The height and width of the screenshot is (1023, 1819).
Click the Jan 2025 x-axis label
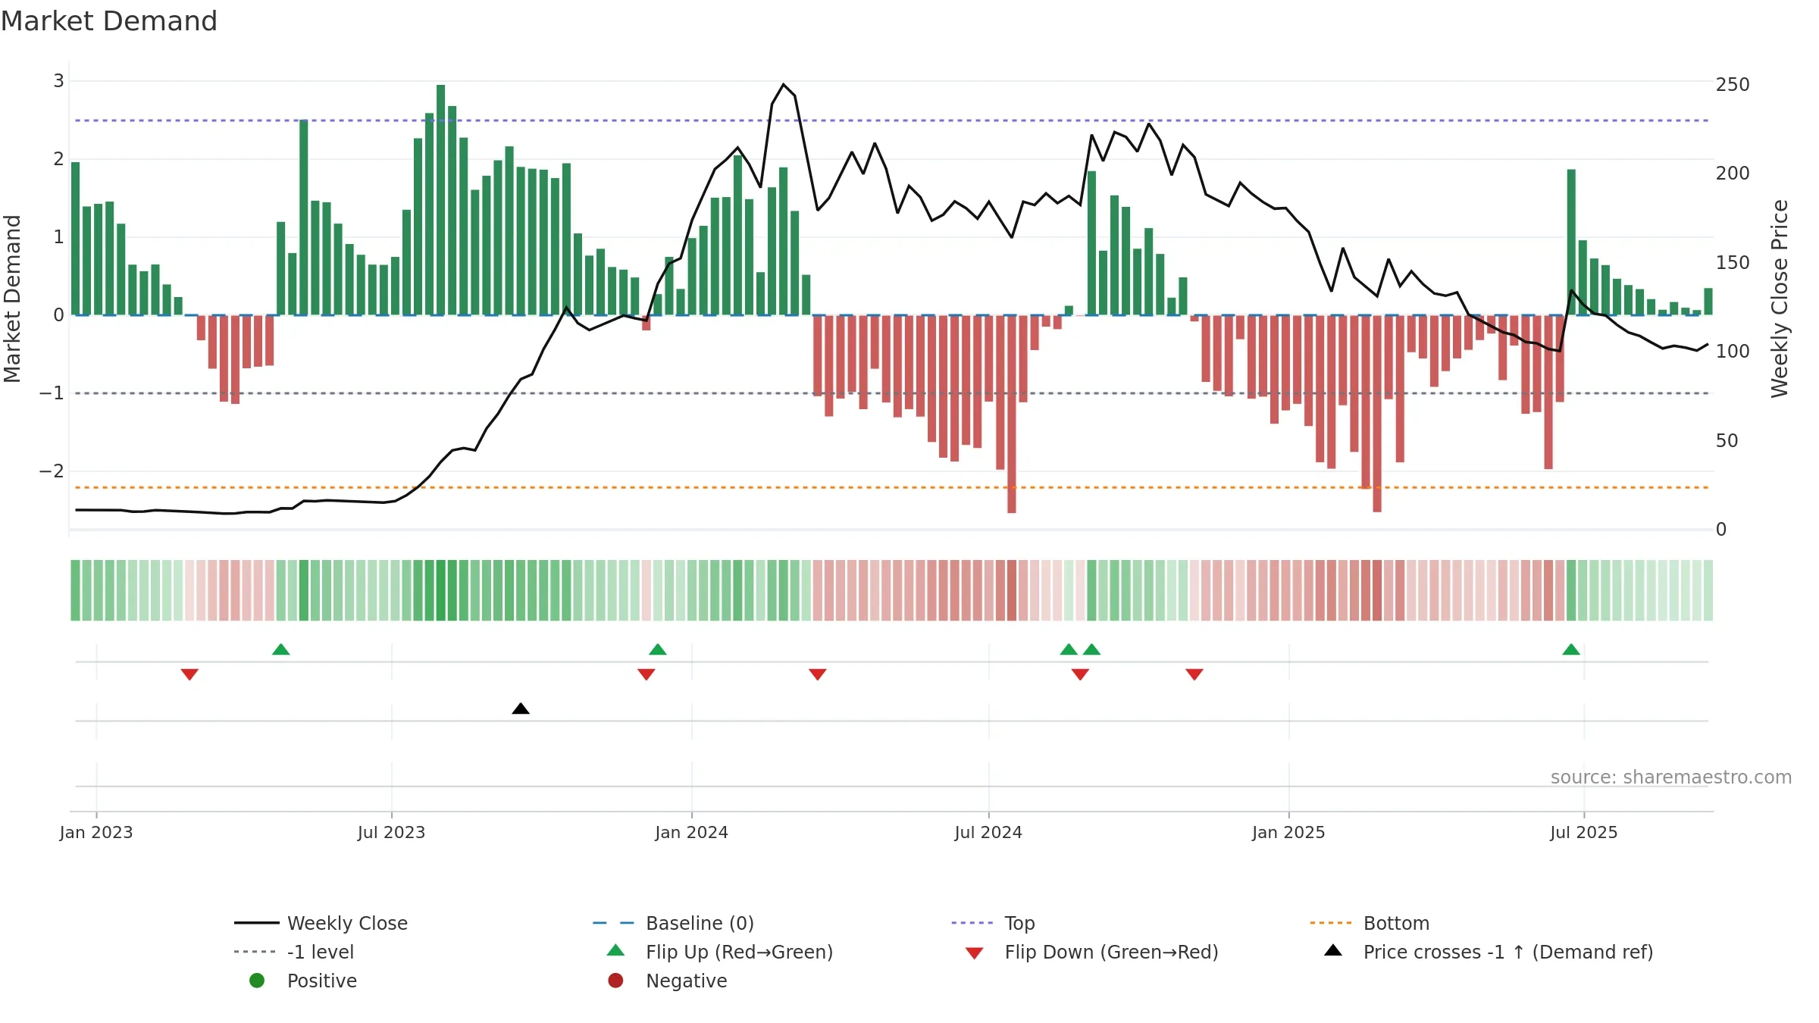(1288, 832)
